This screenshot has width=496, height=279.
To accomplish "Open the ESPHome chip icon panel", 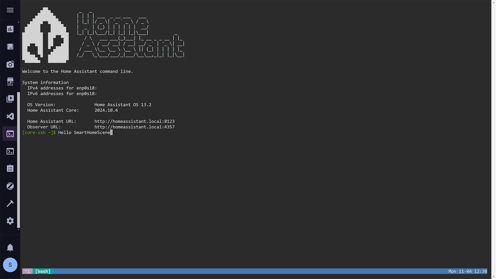I will coord(10,46).
